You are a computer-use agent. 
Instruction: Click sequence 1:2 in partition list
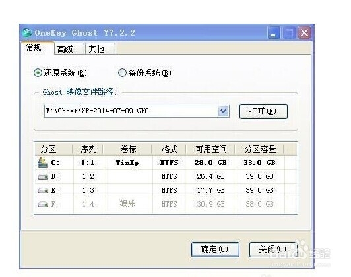pos(88,177)
